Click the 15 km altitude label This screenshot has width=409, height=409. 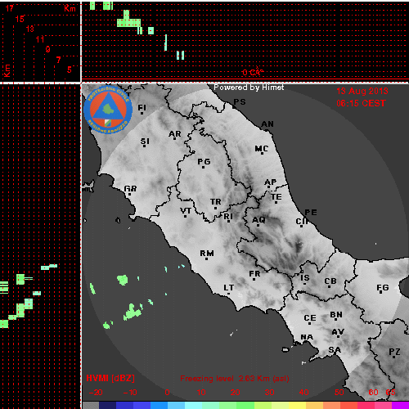click(20, 19)
